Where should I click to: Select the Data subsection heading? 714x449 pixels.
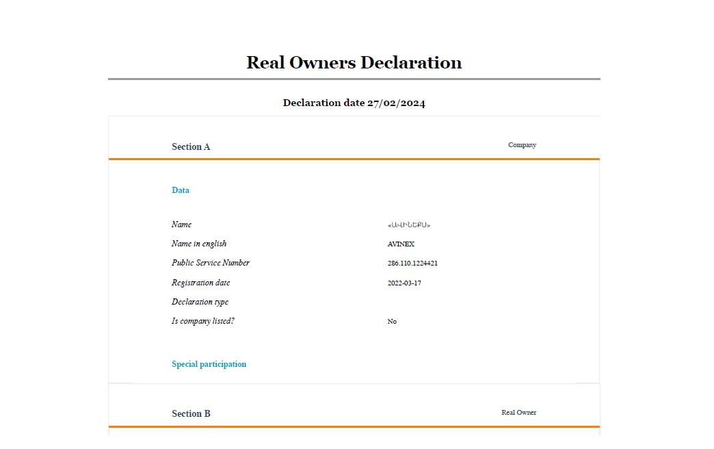click(x=181, y=190)
